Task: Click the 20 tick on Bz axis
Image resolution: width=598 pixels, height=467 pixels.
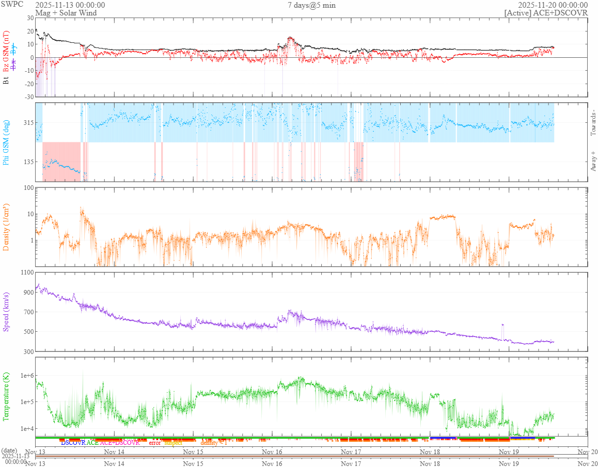Action: (x=30, y=31)
